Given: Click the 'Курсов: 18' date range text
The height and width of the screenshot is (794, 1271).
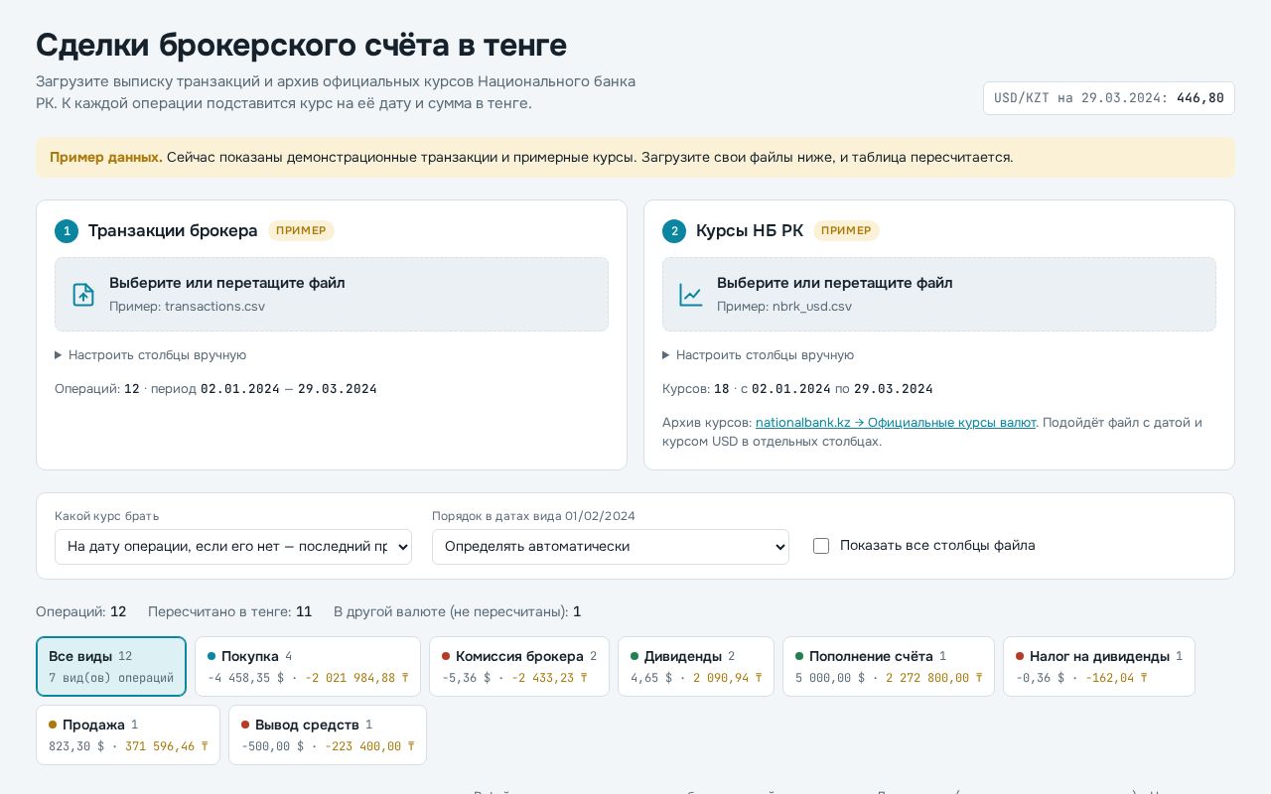Looking at the screenshot, I should [797, 389].
